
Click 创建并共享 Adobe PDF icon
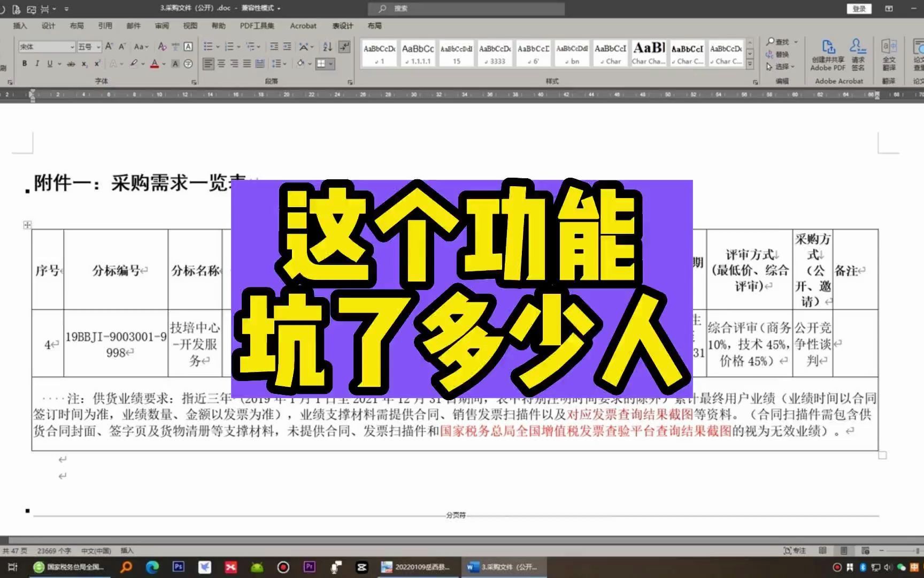click(x=828, y=54)
